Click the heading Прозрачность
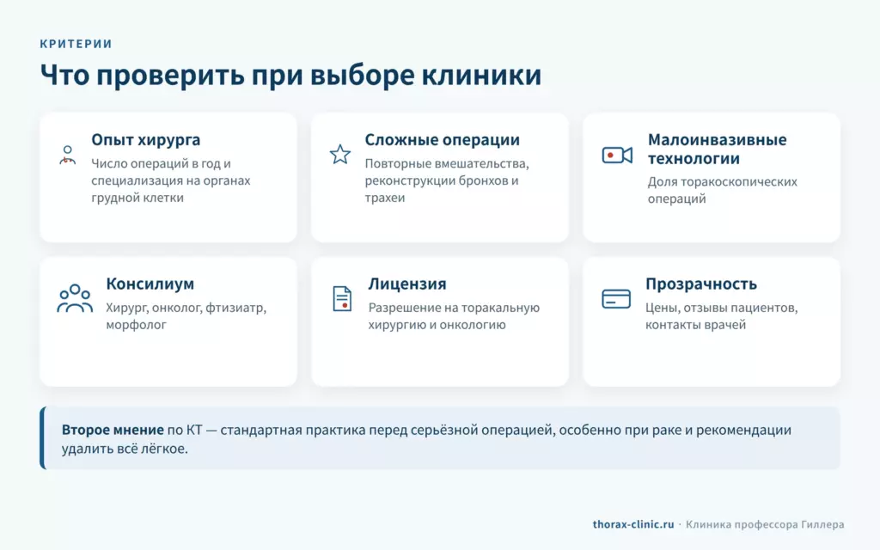Viewport: 880px width, 550px height. pyautogui.click(x=701, y=284)
